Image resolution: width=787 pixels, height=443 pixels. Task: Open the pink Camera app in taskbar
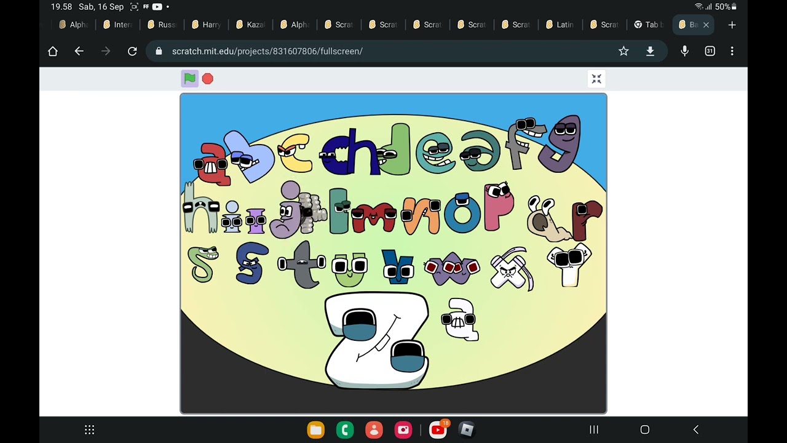pyautogui.click(x=403, y=429)
